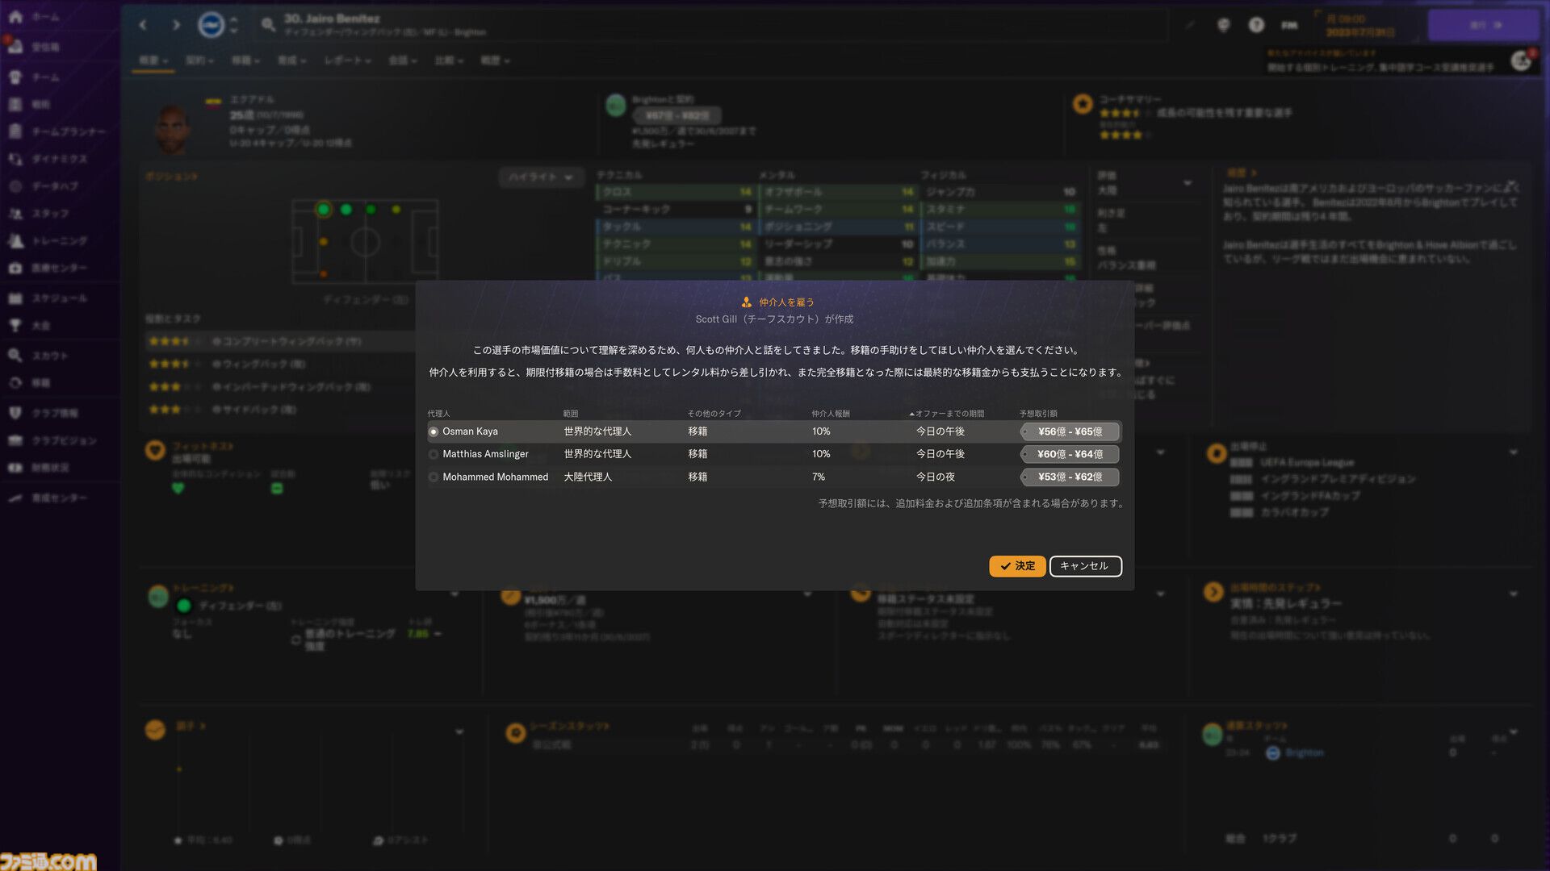1550x871 pixels.
Task: Open the 会話 interaction tab
Action: 402,60
